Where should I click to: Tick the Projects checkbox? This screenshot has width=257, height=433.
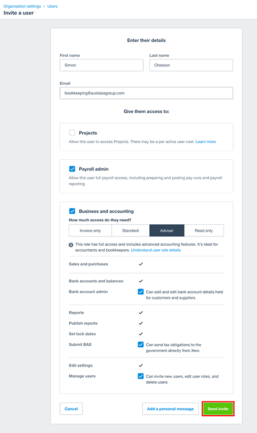pos(72,132)
